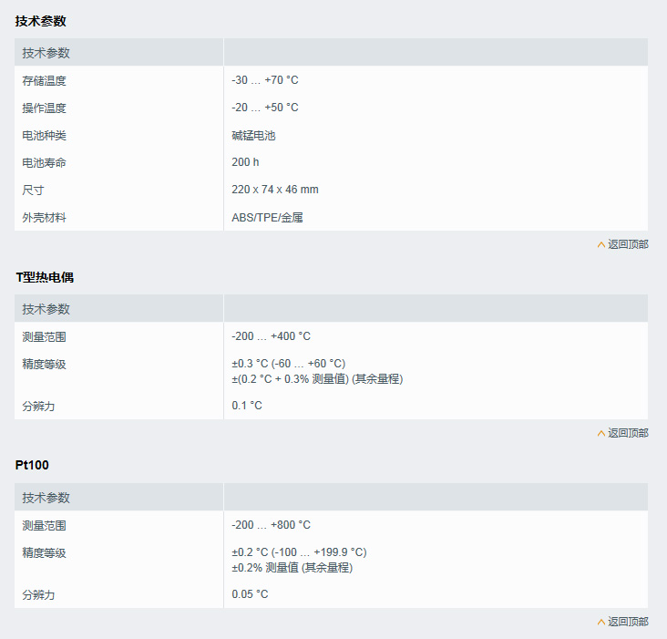This screenshot has height=639, width=667.
Task: Click the 0.1 °C resolution value
Action: 247,406
